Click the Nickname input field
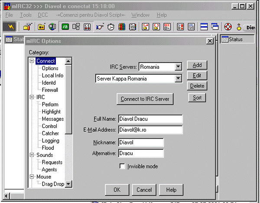260x203 pixels. click(x=141, y=143)
